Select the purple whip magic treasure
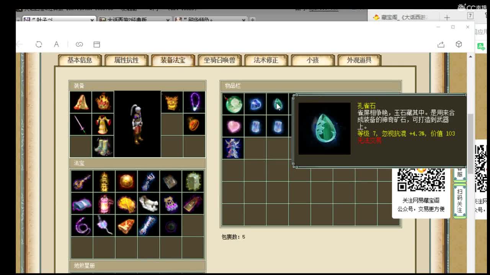Image resolution: width=490 pixels, height=275 pixels. pyautogui.click(x=82, y=226)
